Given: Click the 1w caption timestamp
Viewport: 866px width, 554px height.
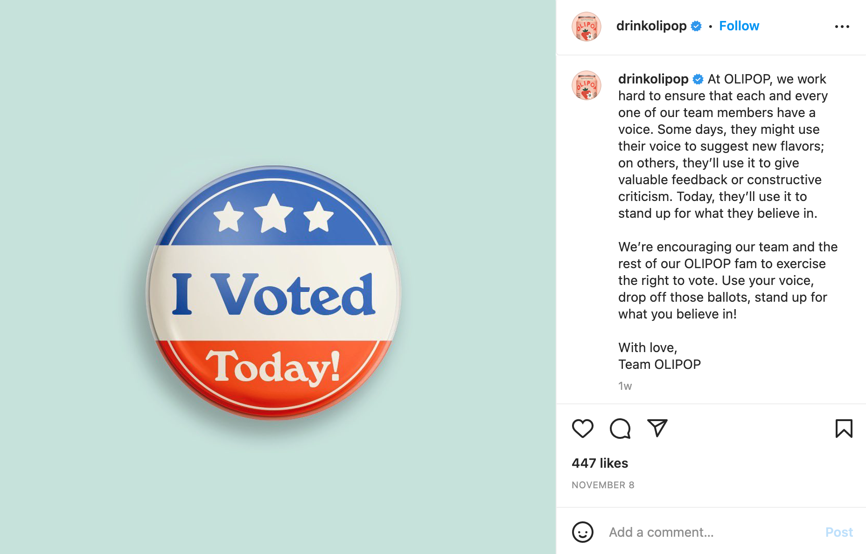Looking at the screenshot, I should click(x=625, y=386).
